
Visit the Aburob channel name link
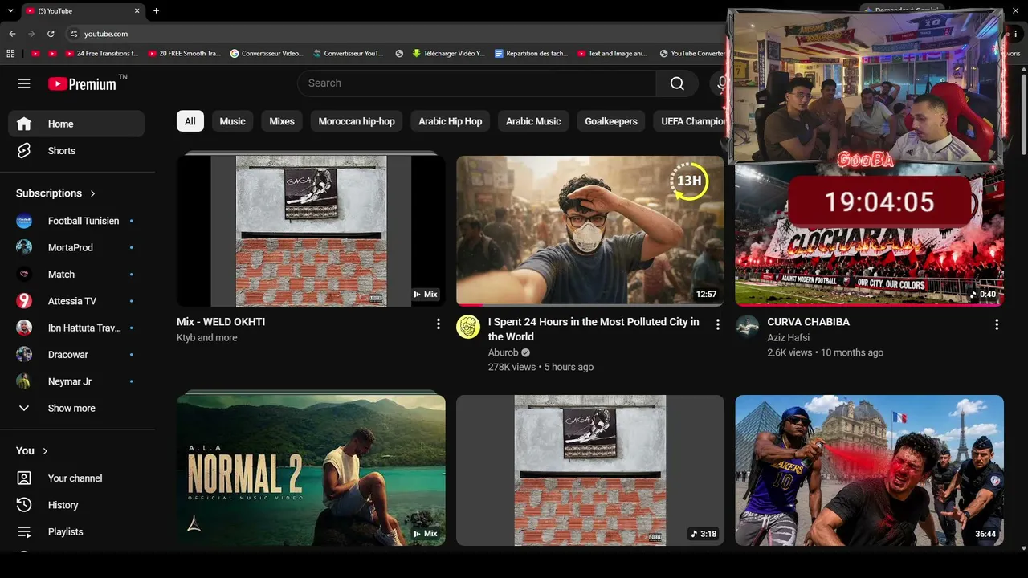(504, 352)
